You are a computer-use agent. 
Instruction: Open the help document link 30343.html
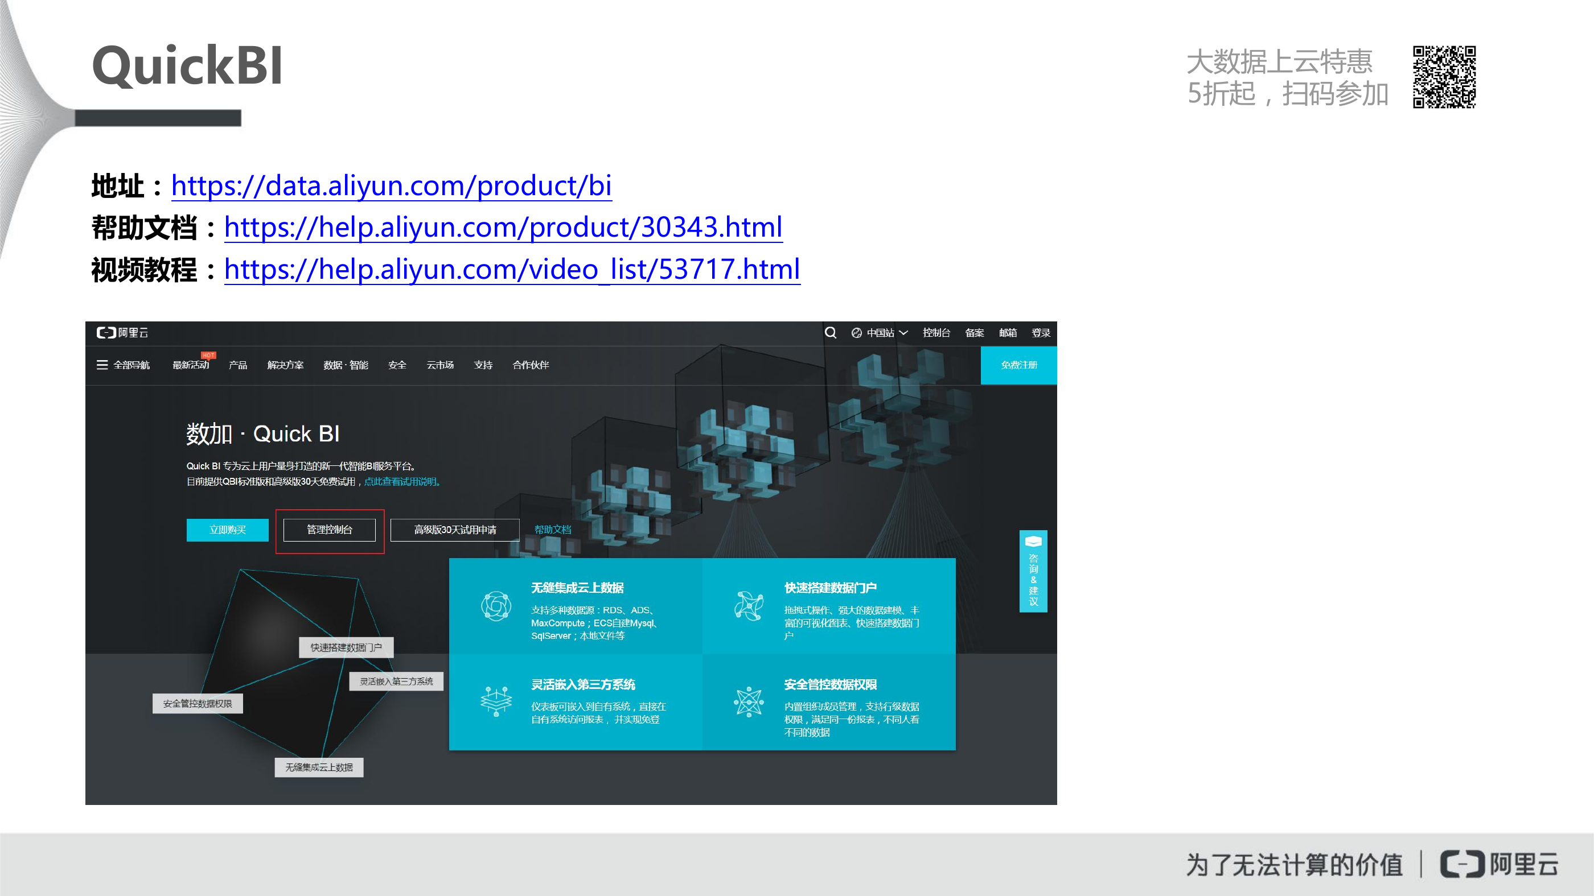click(x=503, y=227)
